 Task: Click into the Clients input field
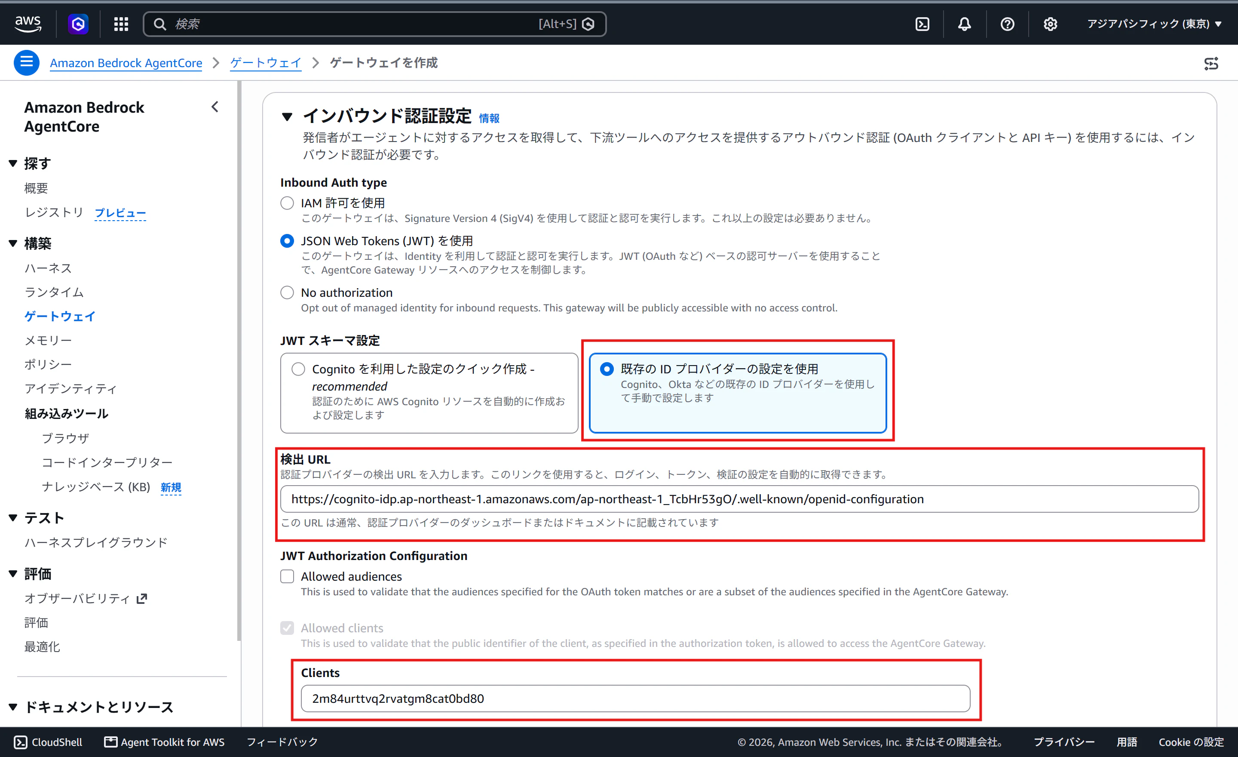pos(636,698)
